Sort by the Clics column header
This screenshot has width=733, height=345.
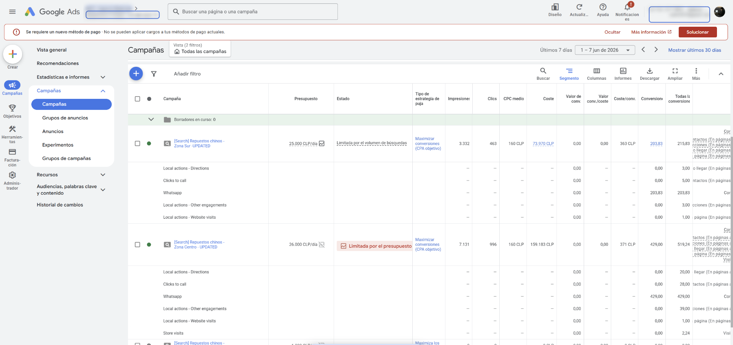click(x=492, y=99)
